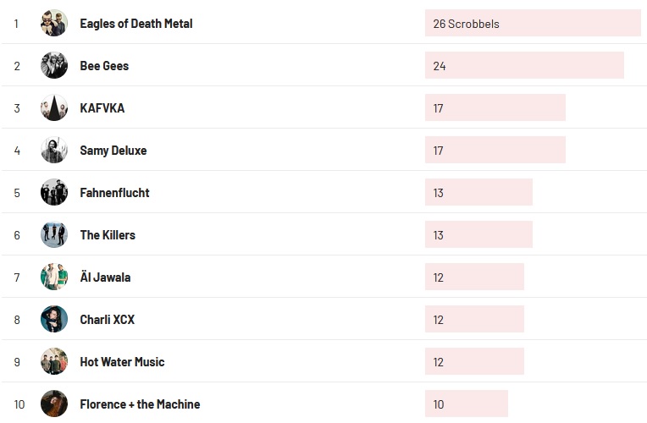Select Florence + the Machine's 10 scrobbles bar
Viewport: 647px width, 423px height.
pos(466,404)
